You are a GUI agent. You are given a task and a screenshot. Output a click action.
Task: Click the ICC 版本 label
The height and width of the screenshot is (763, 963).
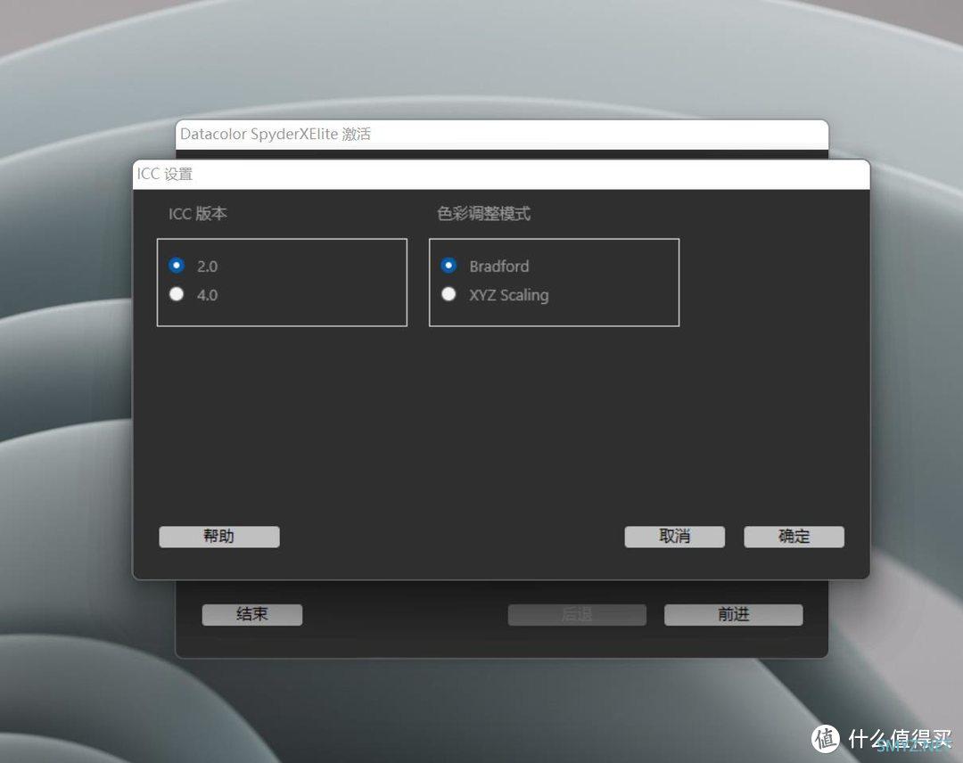198,214
